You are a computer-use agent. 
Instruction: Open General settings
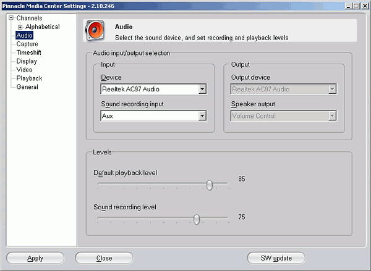click(x=27, y=86)
